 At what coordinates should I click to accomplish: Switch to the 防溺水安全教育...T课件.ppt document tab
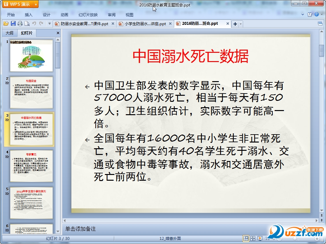[85, 24]
